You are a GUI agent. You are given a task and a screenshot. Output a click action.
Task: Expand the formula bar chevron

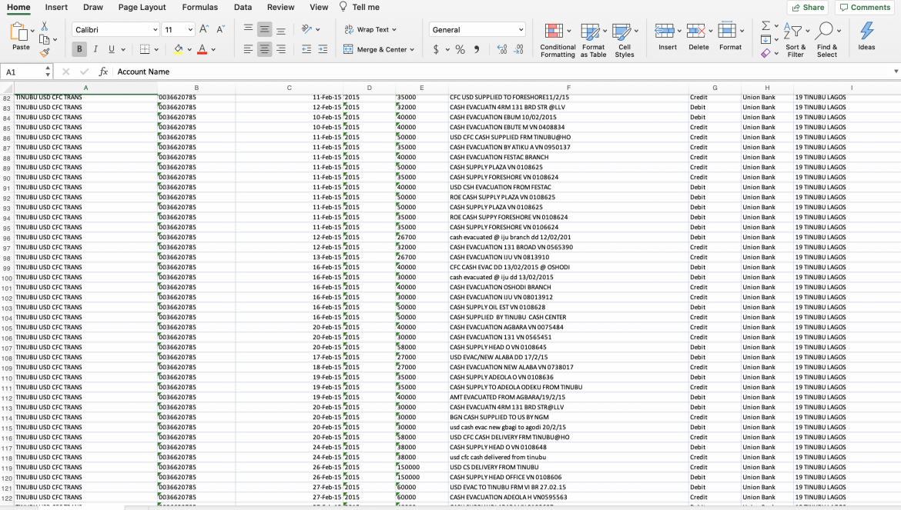coord(896,72)
